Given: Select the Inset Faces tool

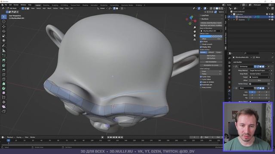Looking at the screenshot, I should point(4,65).
